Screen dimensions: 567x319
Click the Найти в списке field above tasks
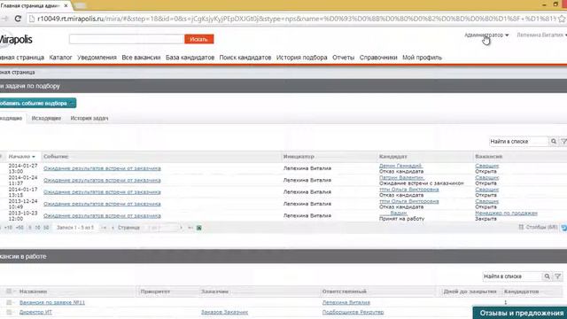(x=519, y=142)
